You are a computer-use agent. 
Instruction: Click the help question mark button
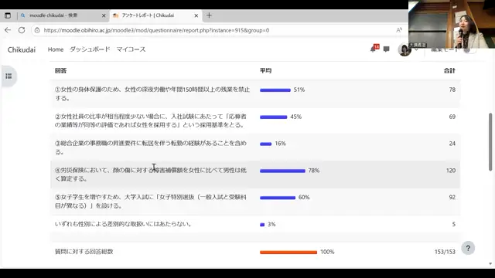click(468, 249)
